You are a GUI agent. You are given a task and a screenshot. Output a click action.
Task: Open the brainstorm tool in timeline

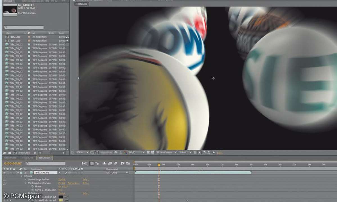pyautogui.click(x=123, y=163)
